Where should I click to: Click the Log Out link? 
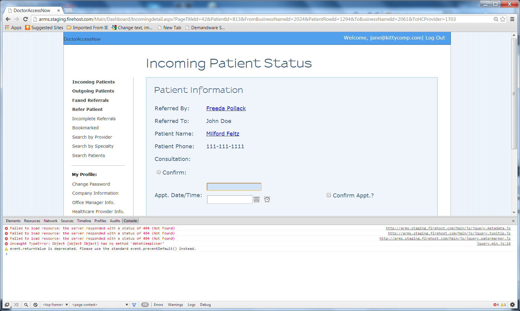pyautogui.click(x=435, y=38)
